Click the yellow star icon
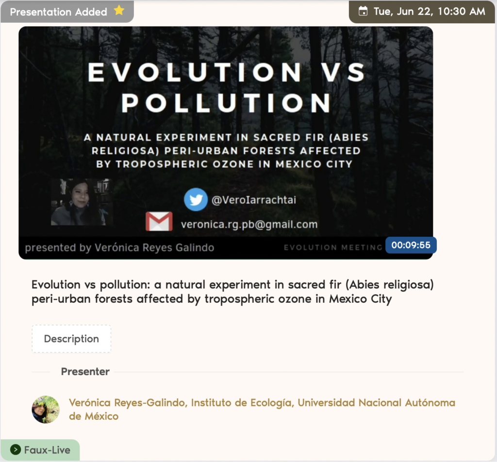 [x=119, y=11]
